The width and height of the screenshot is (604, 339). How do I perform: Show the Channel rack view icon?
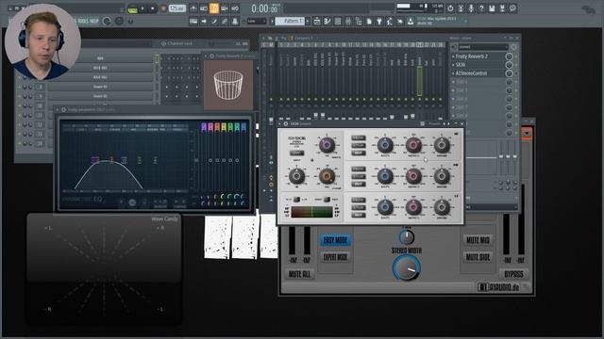tap(338, 22)
